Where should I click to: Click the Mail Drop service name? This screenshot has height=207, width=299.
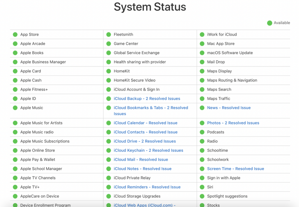[x=216, y=62]
